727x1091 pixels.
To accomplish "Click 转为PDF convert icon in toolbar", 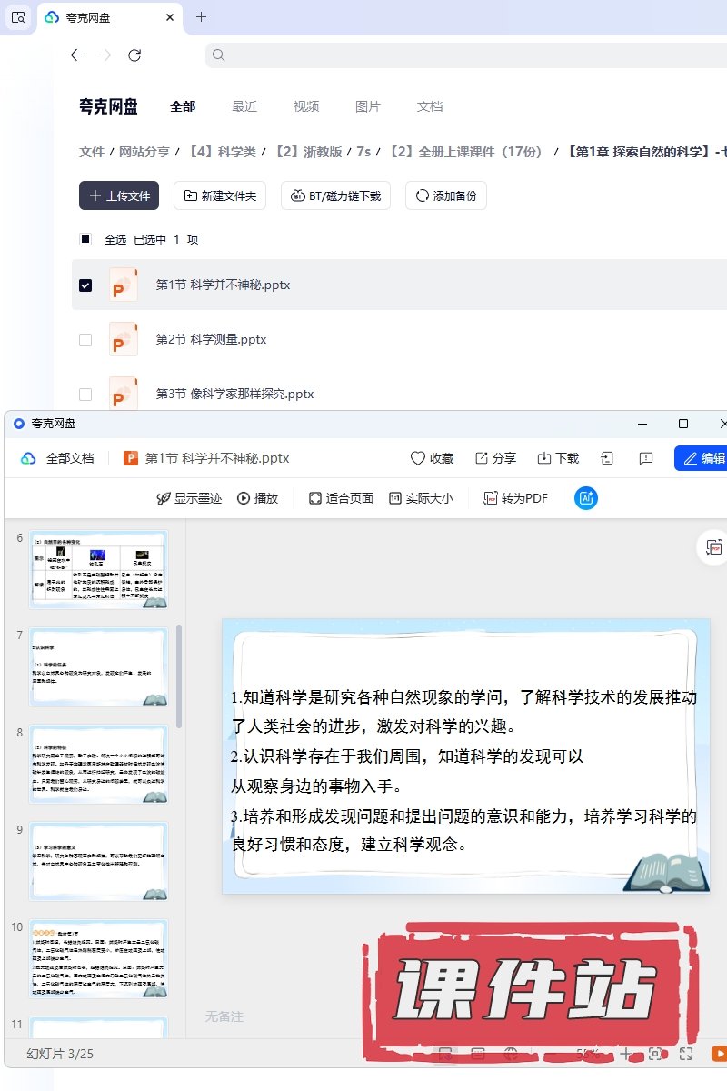I will (491, 498).
